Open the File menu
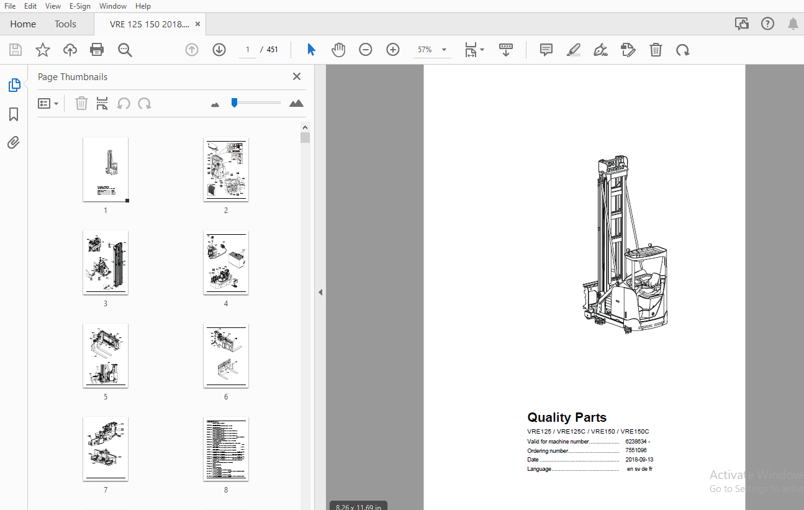 pos(10,6)
